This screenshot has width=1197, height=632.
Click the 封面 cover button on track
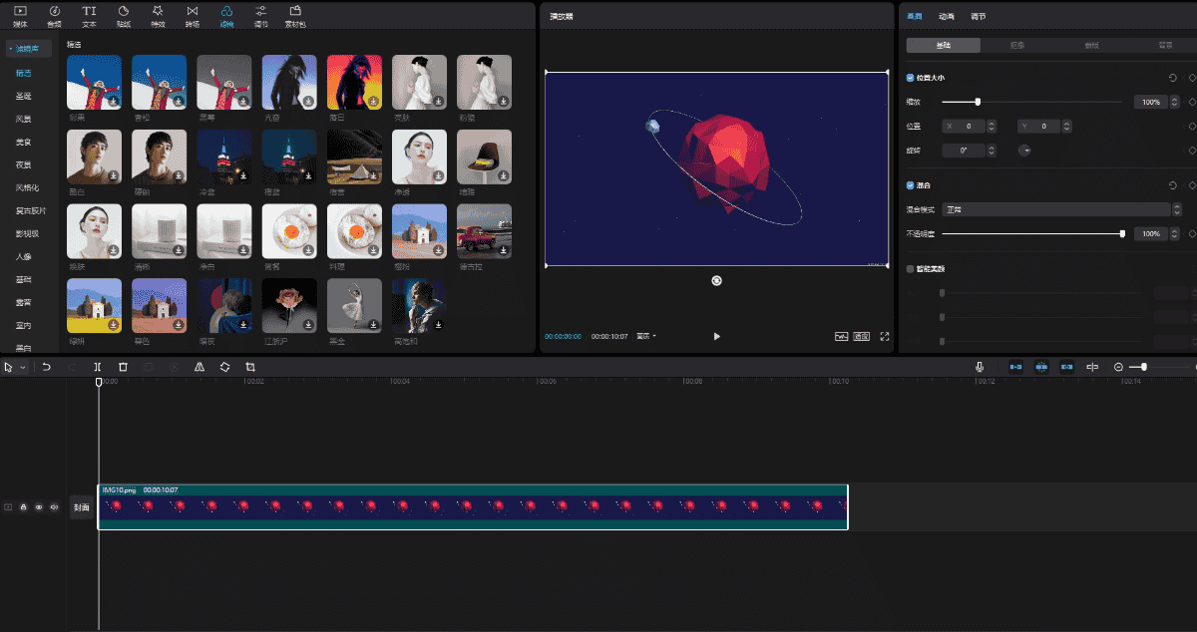pyautogui.click(x=81, y=507)
